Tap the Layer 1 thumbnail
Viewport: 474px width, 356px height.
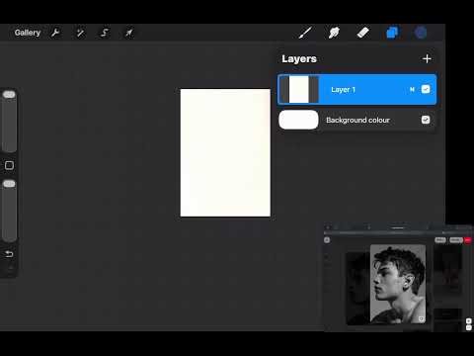pos(299,89)
